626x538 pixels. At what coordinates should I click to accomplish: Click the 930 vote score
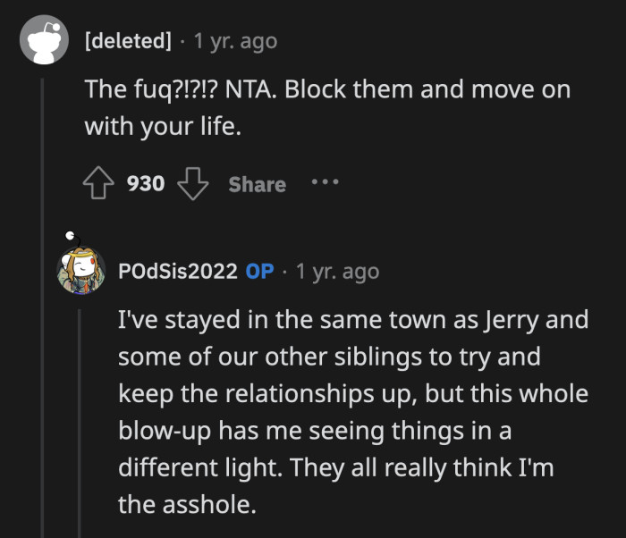[x=146, y=184]
